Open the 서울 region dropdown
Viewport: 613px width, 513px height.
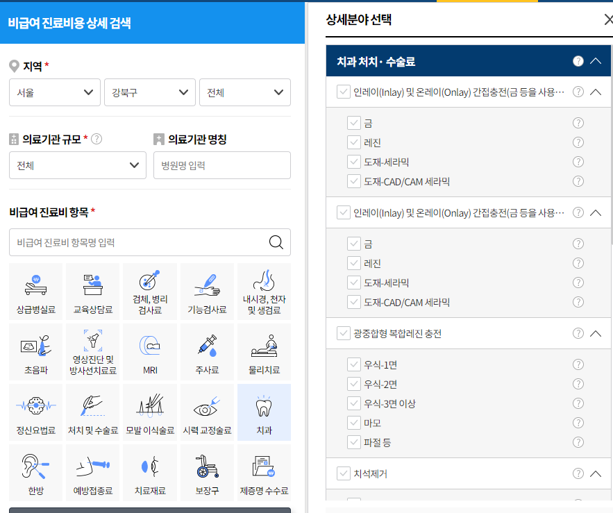(54, 92)
